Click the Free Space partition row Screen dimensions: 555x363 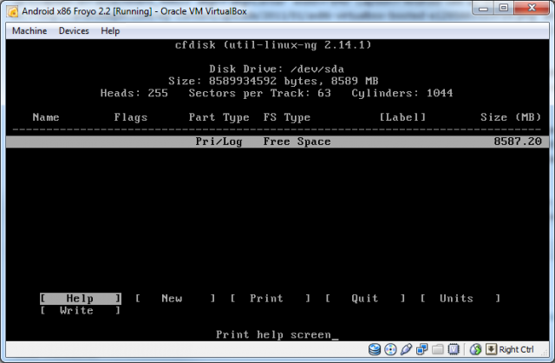coord(277,142)
